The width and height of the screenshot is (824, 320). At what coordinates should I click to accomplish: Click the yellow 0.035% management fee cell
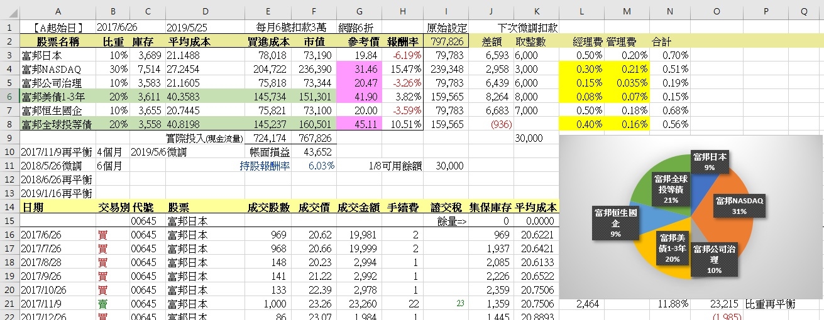[x=627, y=83]
